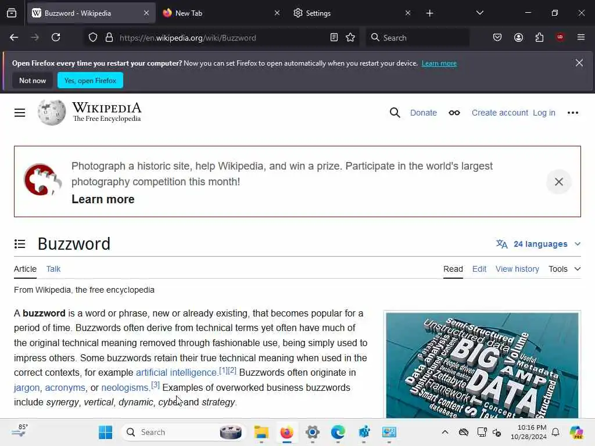The width and height of the screenshot is (595, 446).
Task: Click the Wiki Loves Monuments banner logo
Action: [42, 179]
